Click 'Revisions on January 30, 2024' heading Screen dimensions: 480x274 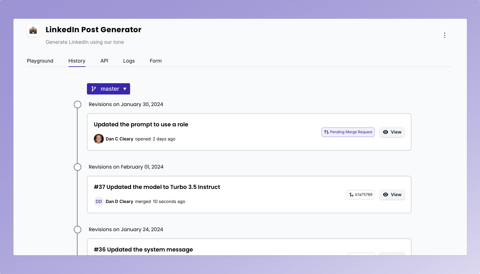pyautogui.click(x=126, y=104)
